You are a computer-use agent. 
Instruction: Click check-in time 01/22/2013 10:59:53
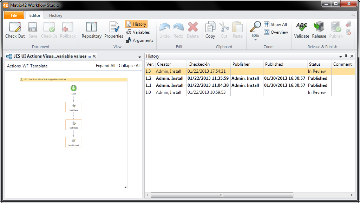pos(207,92)
